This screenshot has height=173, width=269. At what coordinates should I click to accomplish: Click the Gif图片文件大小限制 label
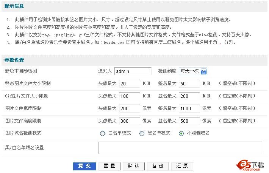tap(27, 96)
